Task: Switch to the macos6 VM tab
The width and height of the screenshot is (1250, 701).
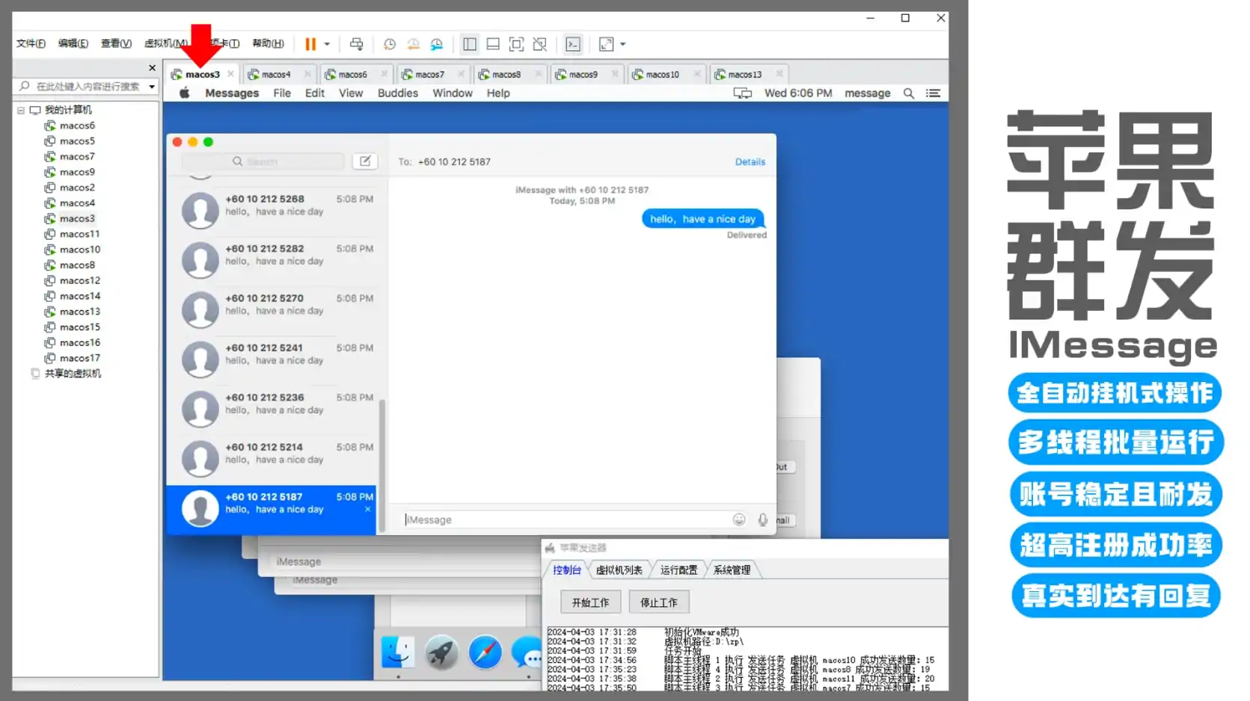Action: click(x=352, y=74)
